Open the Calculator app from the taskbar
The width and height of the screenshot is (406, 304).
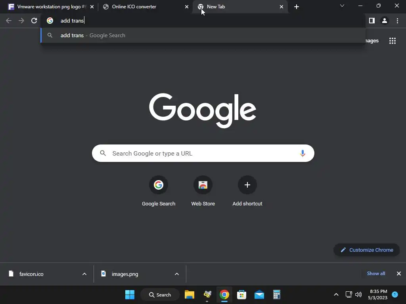[x=276, y=294]
